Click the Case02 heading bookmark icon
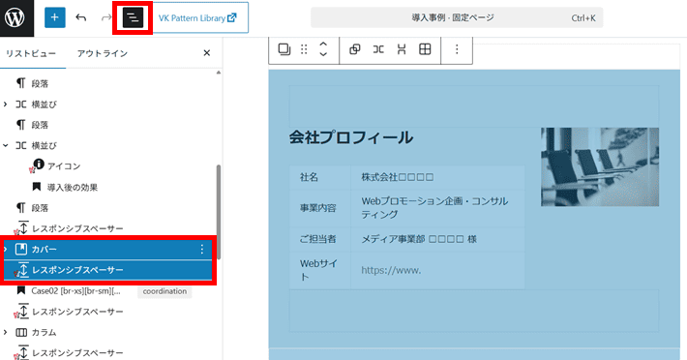The height and width of the screenshot is (360, 687). click(21, 290)
